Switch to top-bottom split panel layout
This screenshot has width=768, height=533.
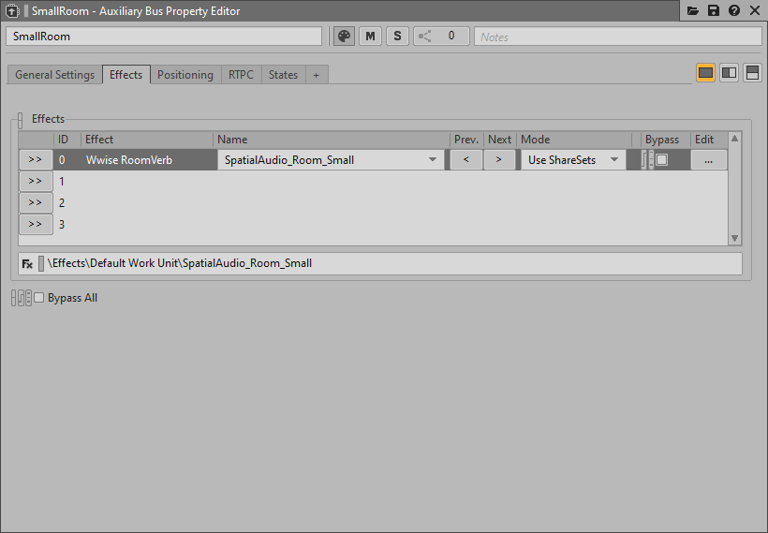coord(752,73)
